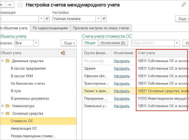Click open button beside Учетная политика field

click(104, 19)
